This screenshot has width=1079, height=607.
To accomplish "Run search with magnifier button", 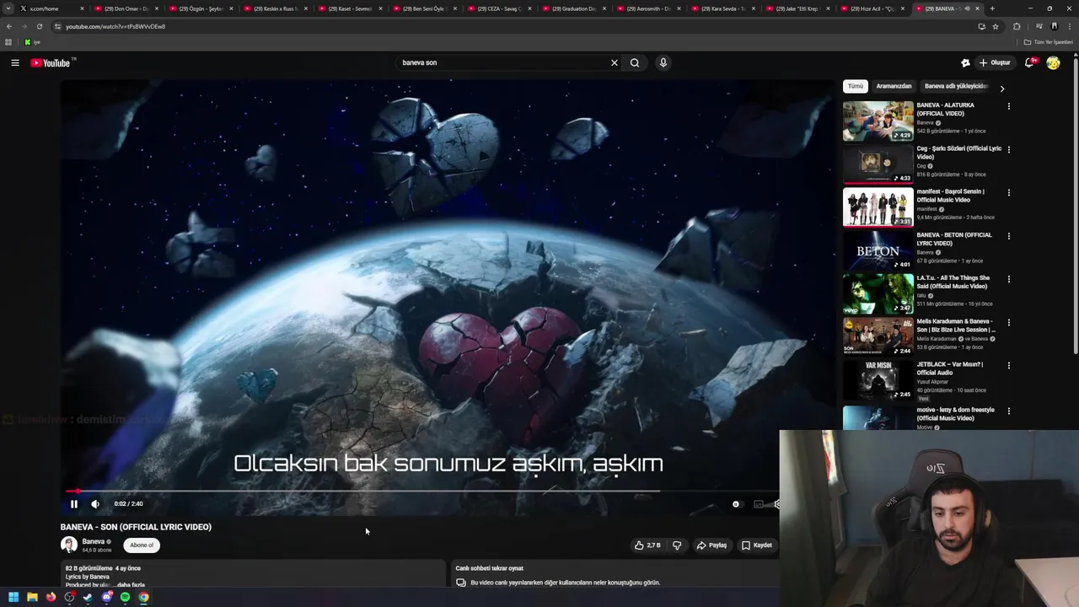I will (x=635, y=62).
